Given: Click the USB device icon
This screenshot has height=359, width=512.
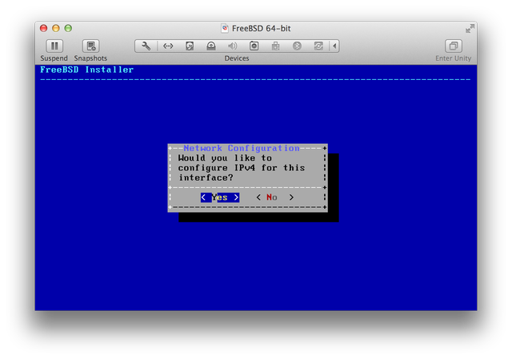Looking at the screenshot, I should [x=275, y=46].
